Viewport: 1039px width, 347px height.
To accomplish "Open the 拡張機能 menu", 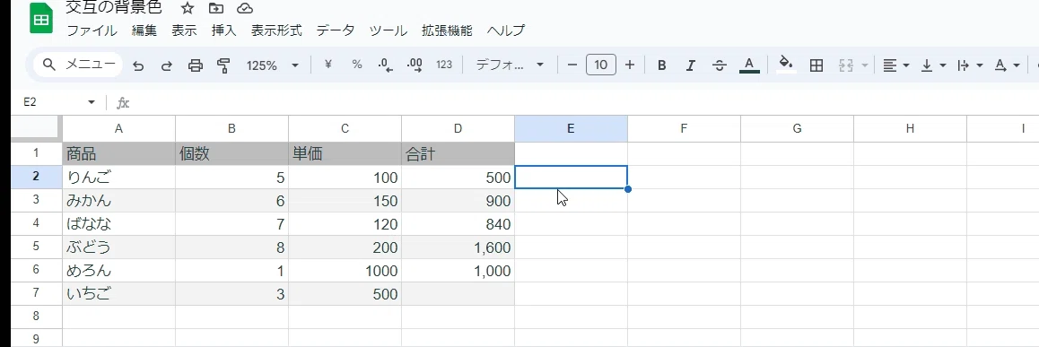I will pyautogui.click(x=448, y=30).
